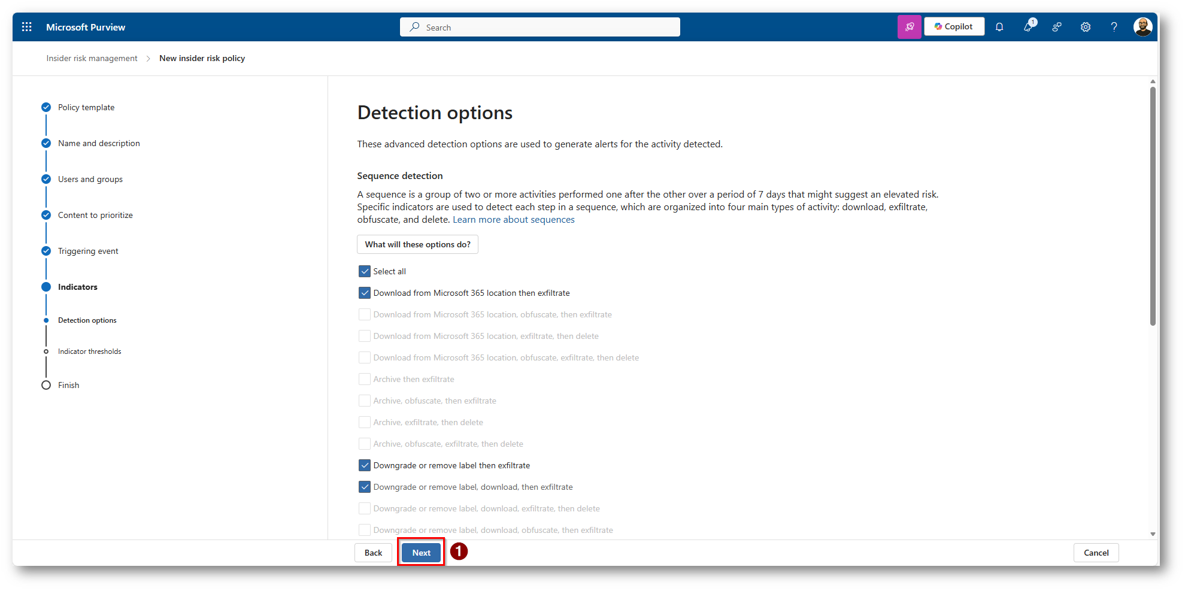
Task: Open the user profile avatar
Action: (1142, 27)
